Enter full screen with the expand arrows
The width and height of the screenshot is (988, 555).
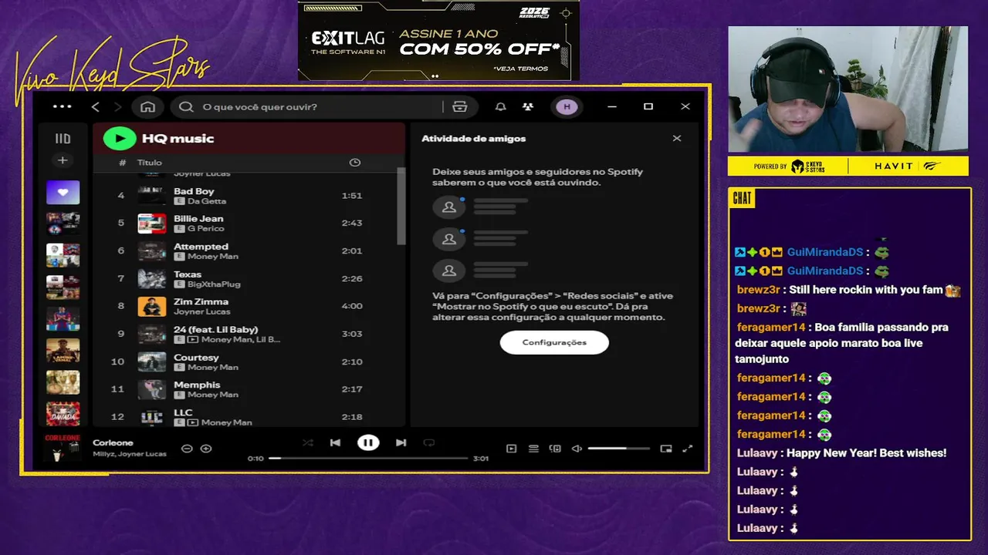point(688,449)
